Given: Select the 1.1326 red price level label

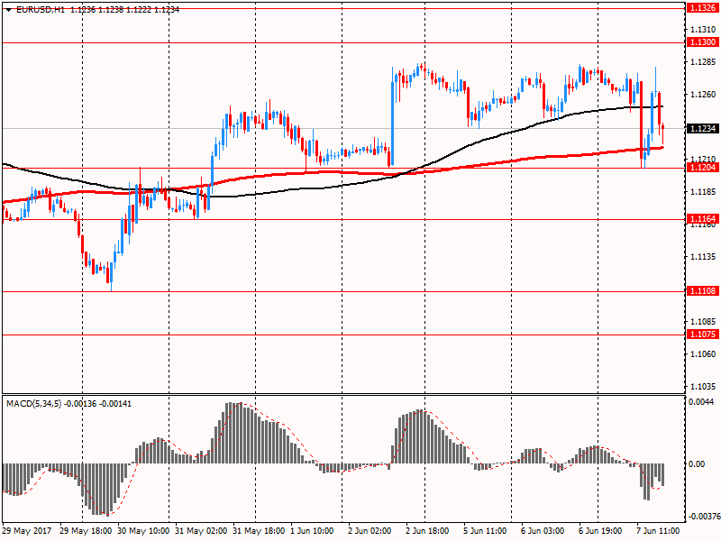Looking at the screenshot, I should pyautogui.click(x=703, y=8).
